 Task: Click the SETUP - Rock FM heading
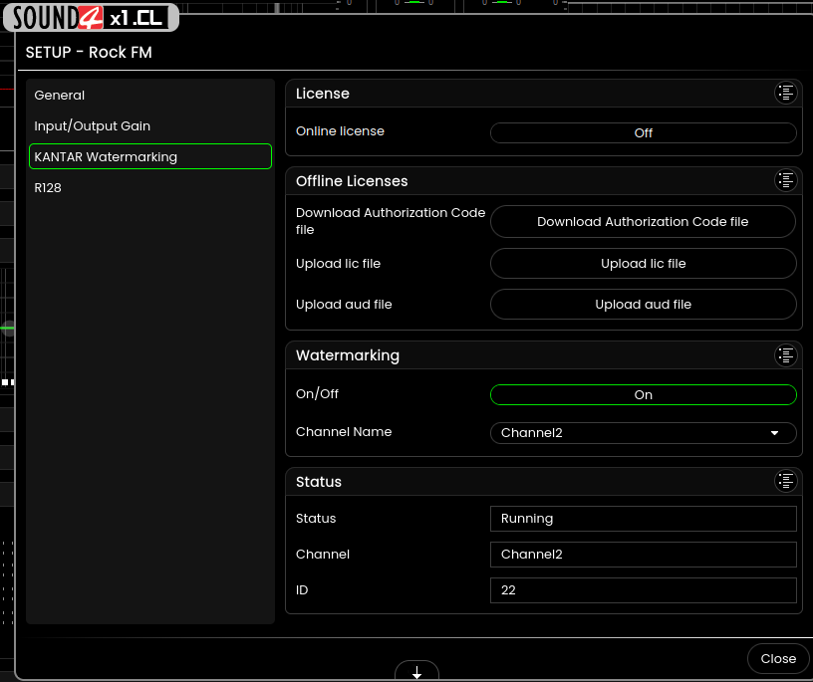(x=89, y=53)
